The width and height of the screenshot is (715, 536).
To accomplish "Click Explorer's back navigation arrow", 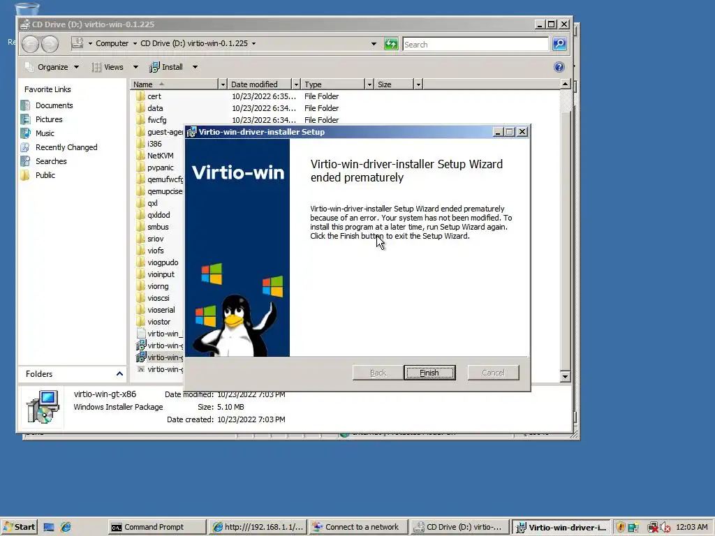I will pyautogui.click(x=31, y=44).
